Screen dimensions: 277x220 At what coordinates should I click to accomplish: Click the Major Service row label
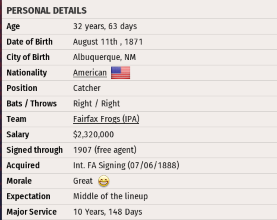point(32,212)
